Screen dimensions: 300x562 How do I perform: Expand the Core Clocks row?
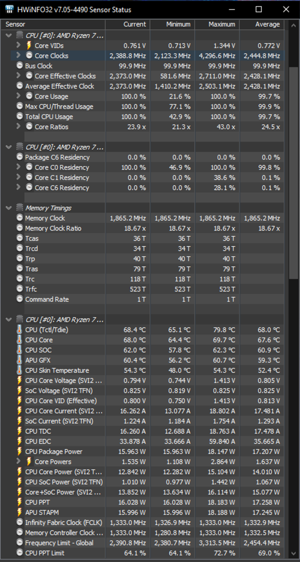click(18, 55)
